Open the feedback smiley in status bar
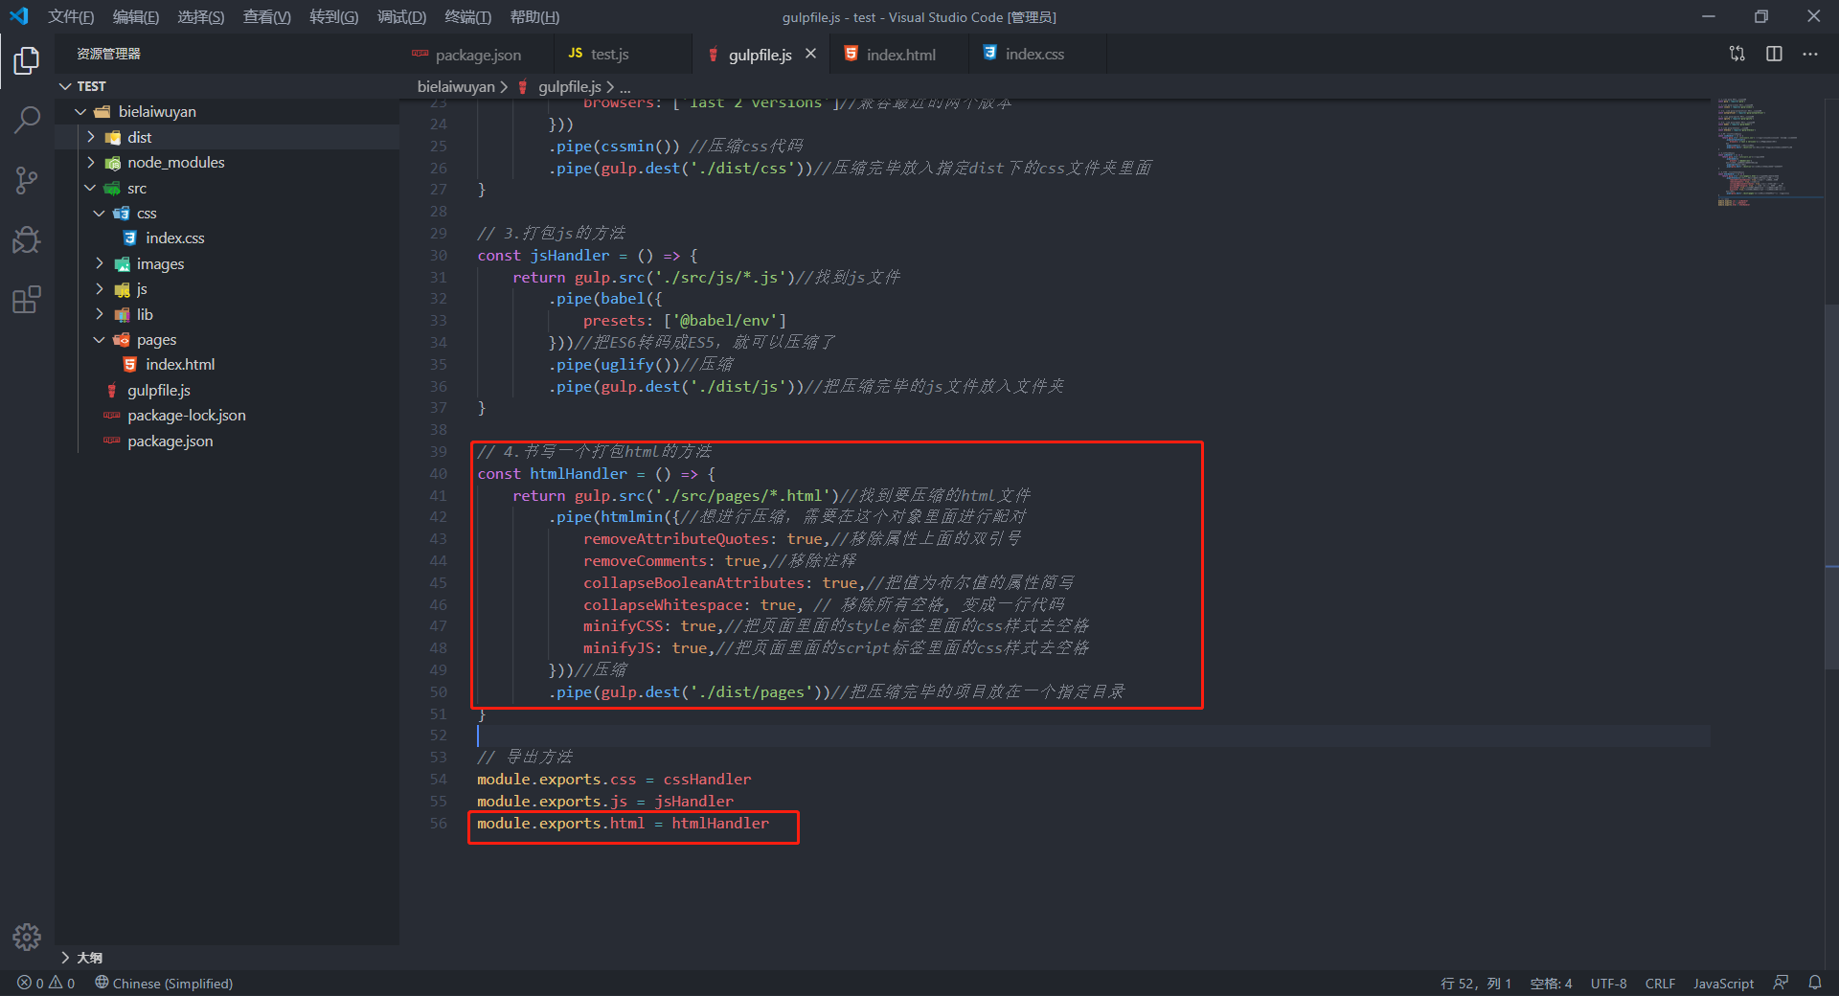 coord(1781,983)
